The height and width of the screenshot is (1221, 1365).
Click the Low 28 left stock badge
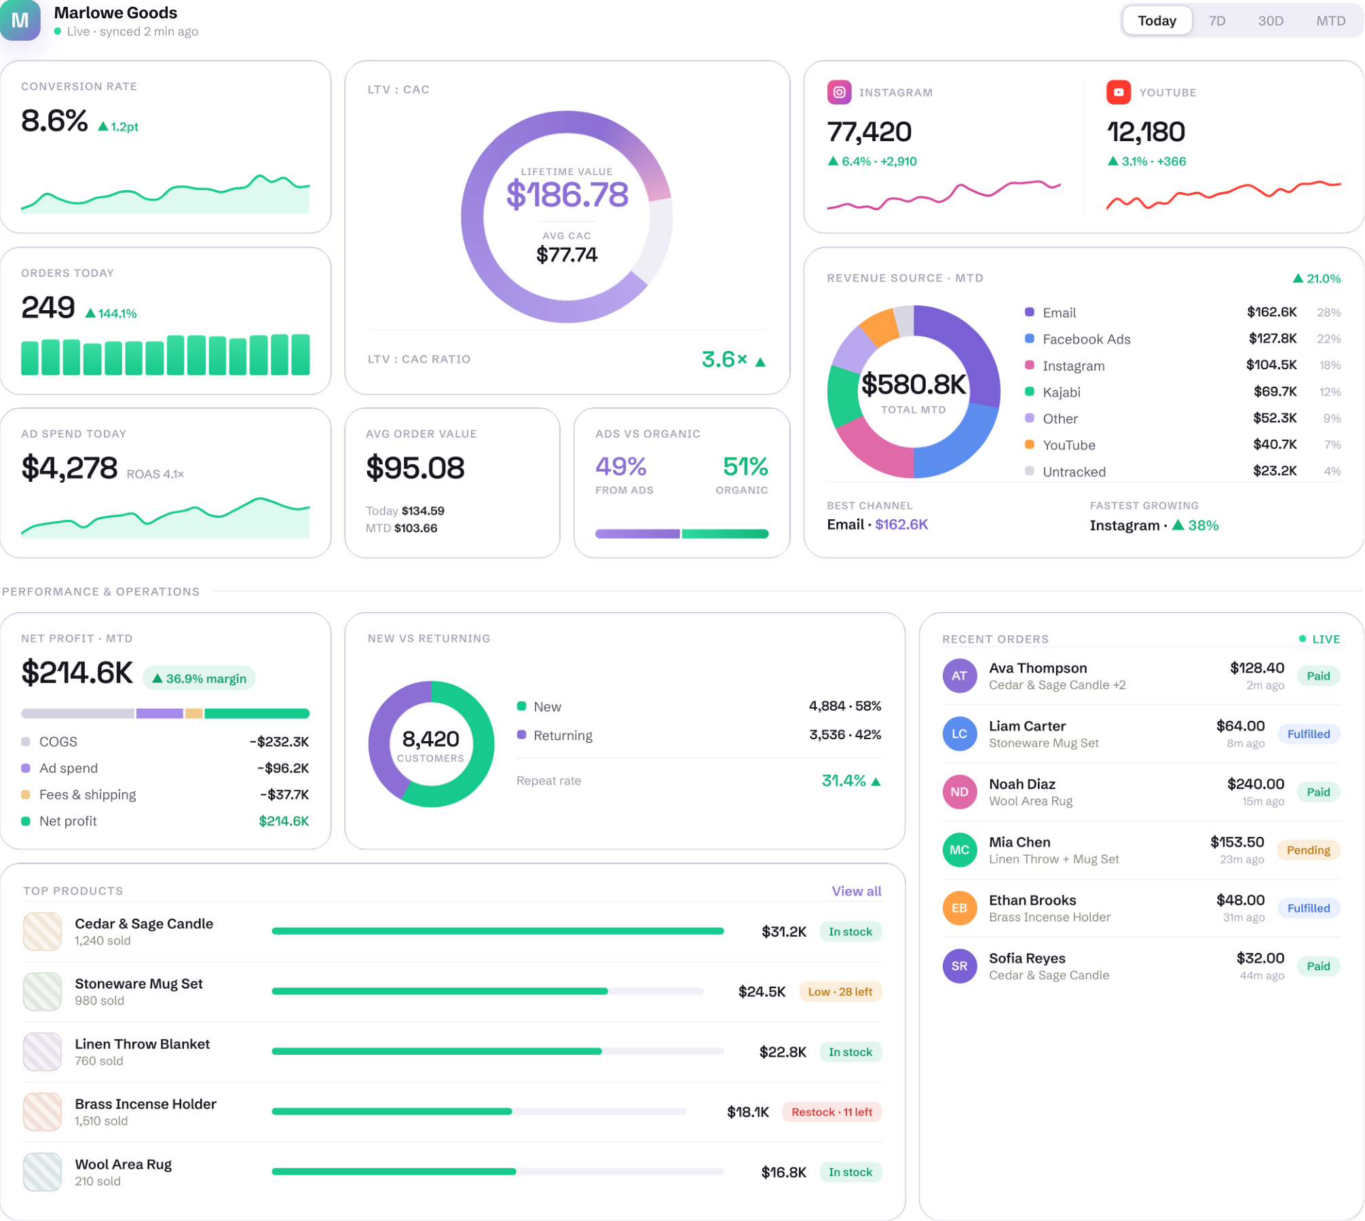click(840, 992)
